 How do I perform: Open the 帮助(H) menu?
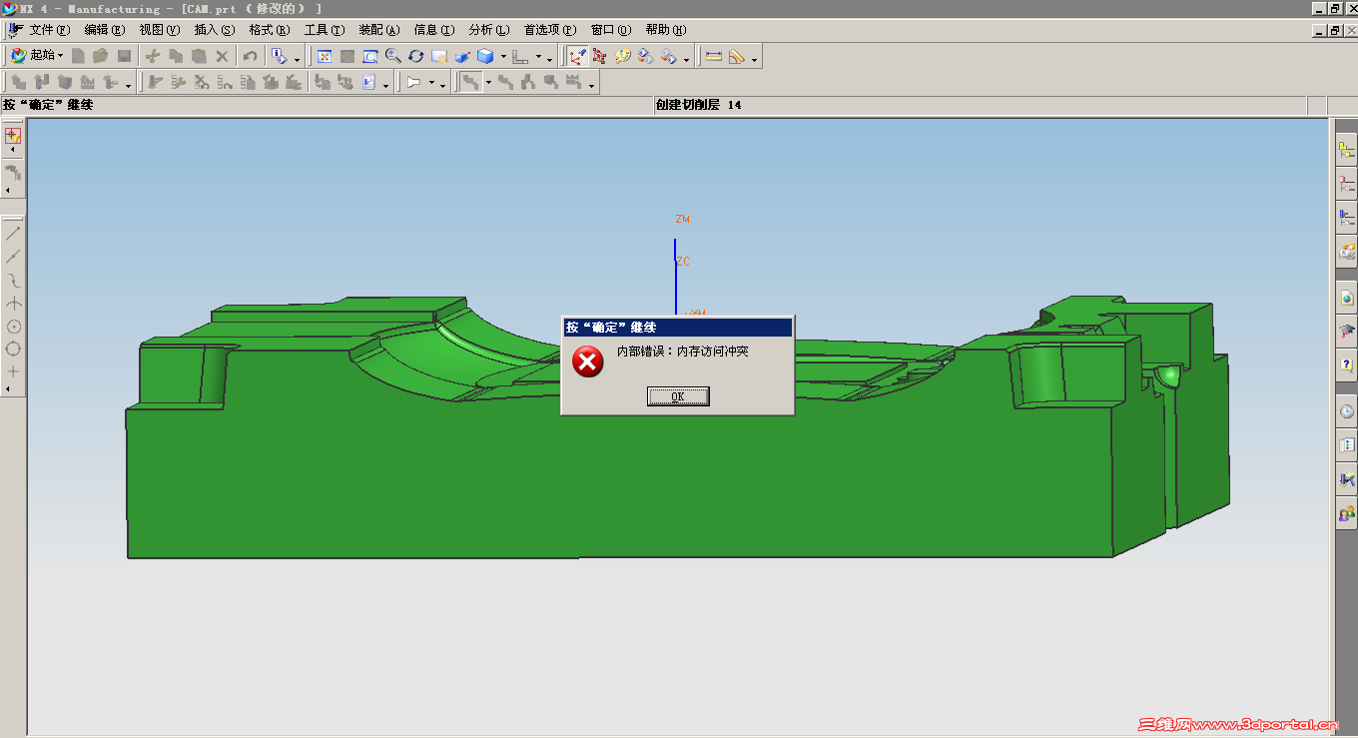click(666, 30)
